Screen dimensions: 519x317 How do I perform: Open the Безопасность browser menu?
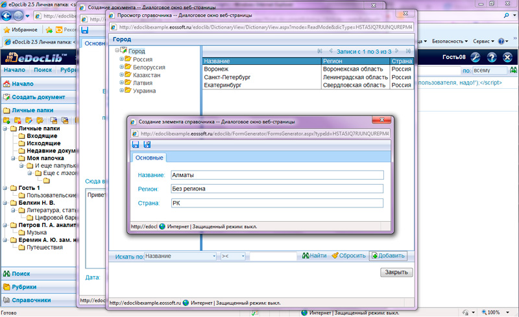pyautogui.click(x=450, y=41)
